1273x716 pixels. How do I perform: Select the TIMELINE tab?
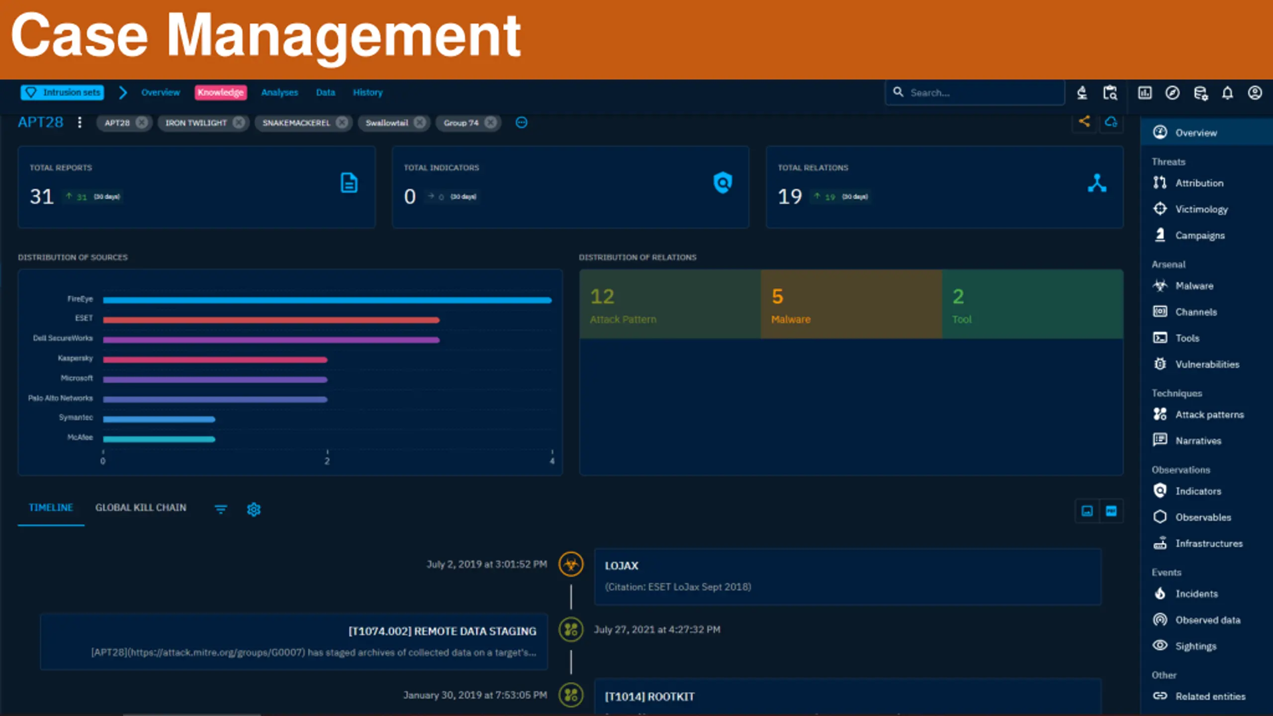[51, 508]
